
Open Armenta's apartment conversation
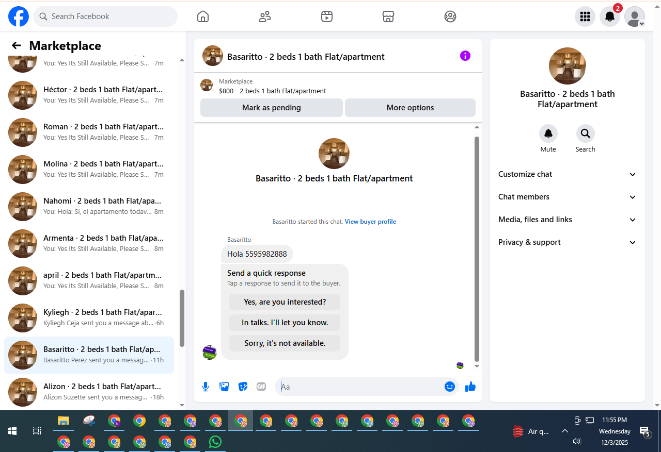89,244
